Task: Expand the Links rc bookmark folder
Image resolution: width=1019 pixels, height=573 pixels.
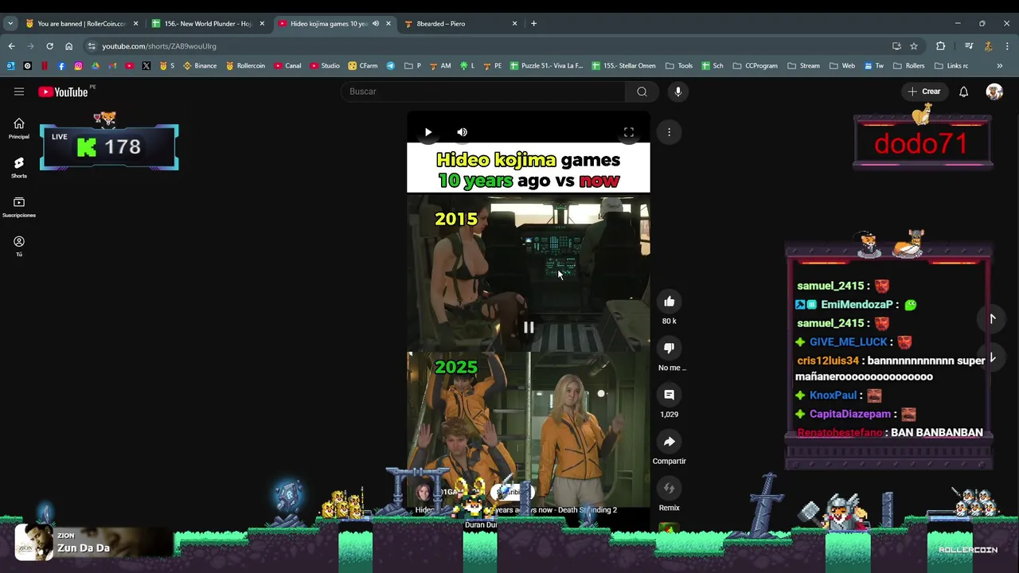Action: [x=951, y=66]
